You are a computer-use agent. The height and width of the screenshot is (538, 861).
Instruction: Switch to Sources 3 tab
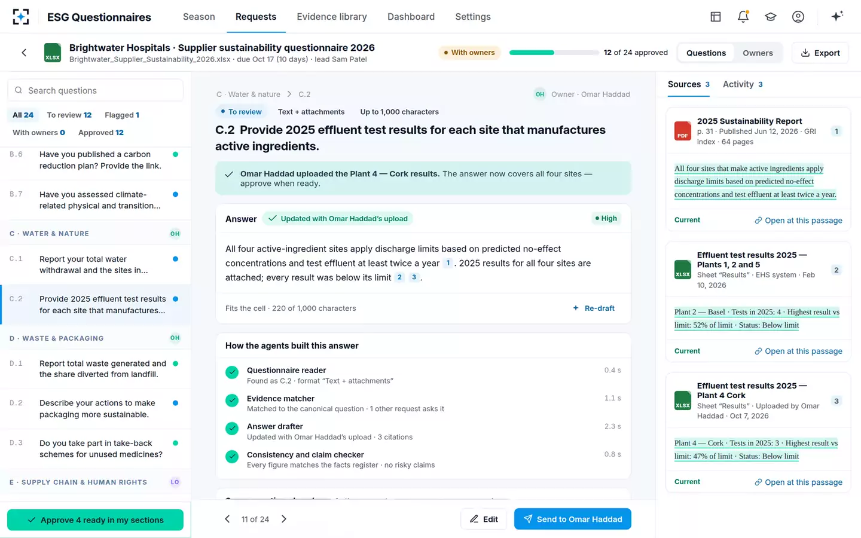tap(689, 84)
